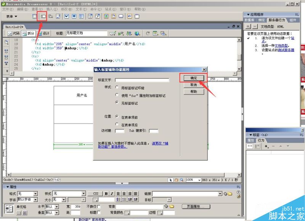Click into the 标签文字 input field
This screenshot has height=221, width=305.
point(142,80)
